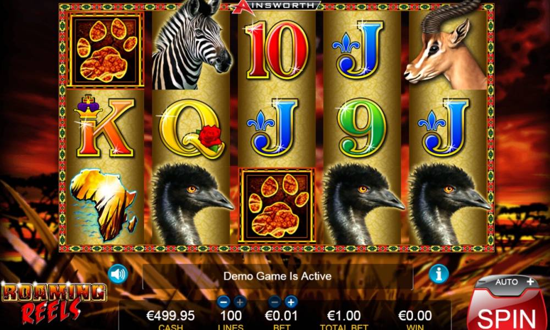Viewport: 550px width, 330px height.
Task: Click the red 10 symbol
Action: (277, 50)
